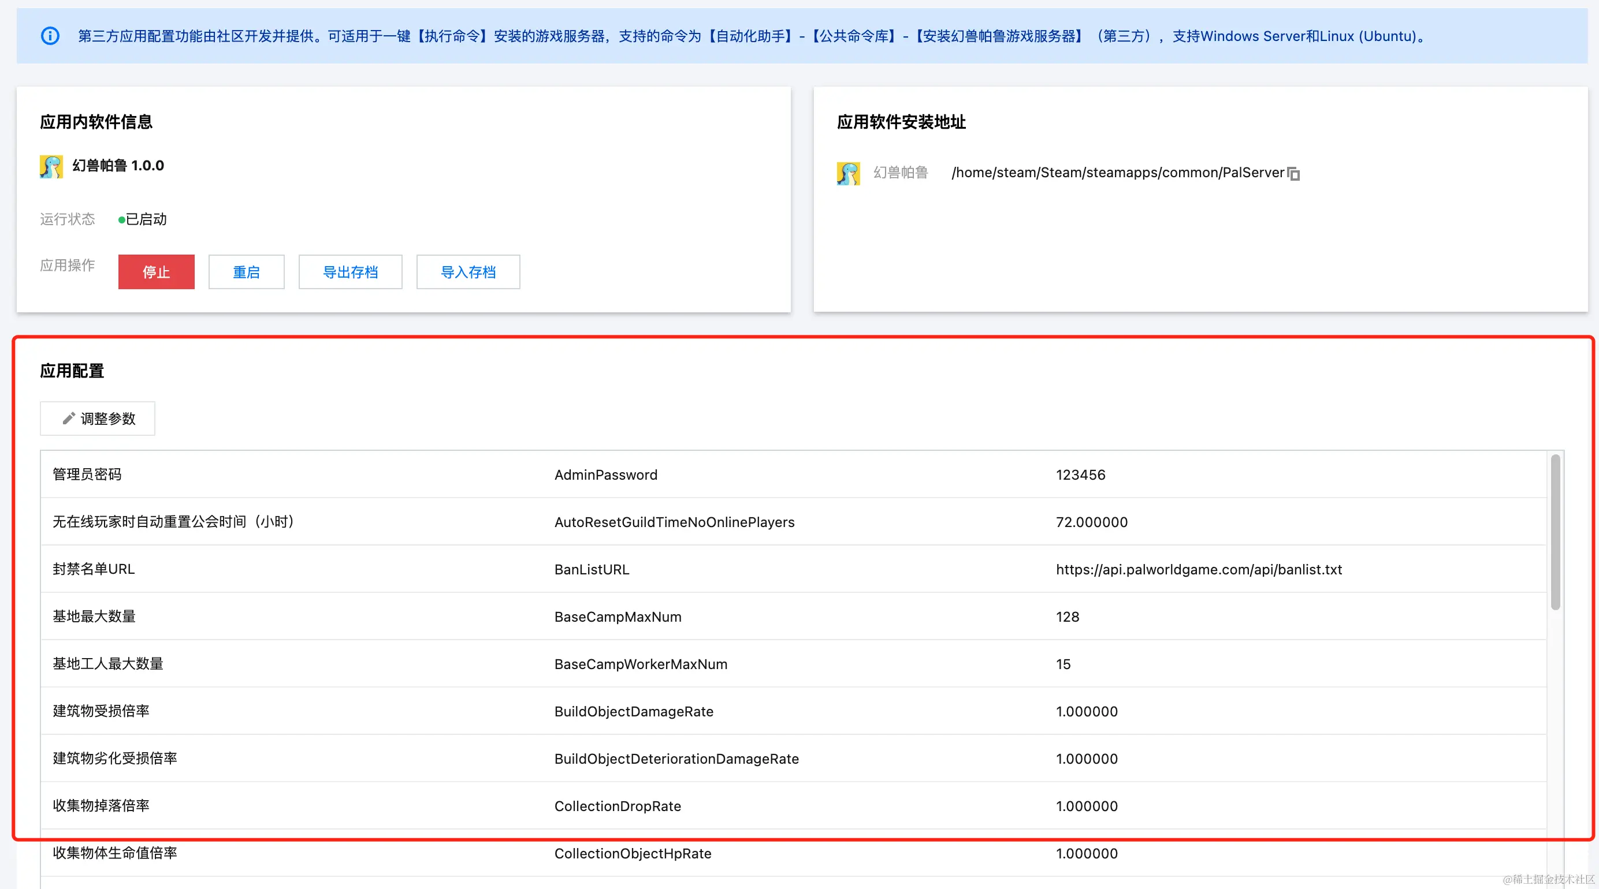The height and width of the screenshot is (889, 1599).
Task: Click the pencil icon in 调整参数
Action: point(68,419)
